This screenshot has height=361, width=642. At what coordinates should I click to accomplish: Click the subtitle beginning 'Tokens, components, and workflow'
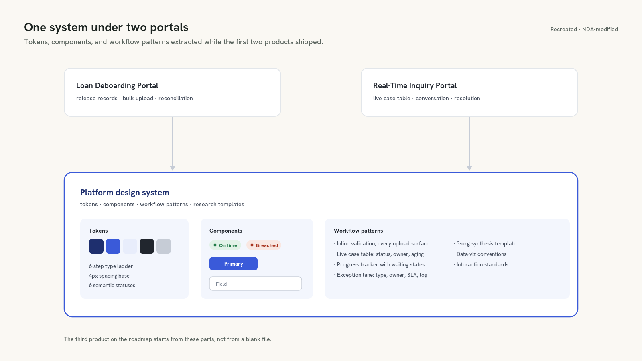[x=173, y=42]
